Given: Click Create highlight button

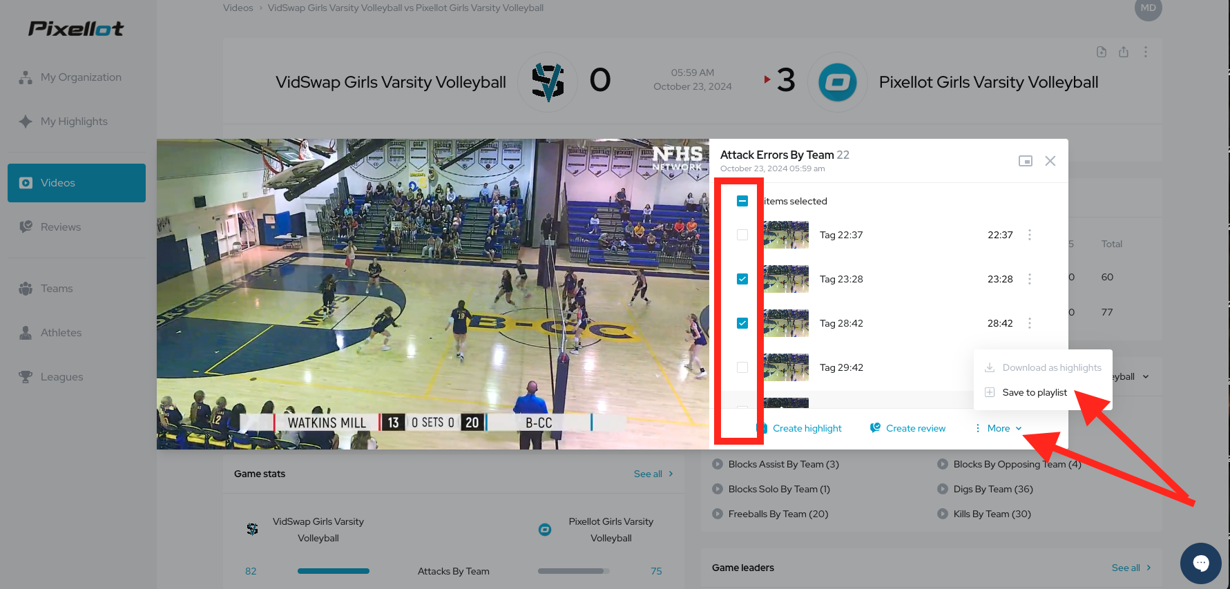Looking at the screenshot, I should 800,429.
